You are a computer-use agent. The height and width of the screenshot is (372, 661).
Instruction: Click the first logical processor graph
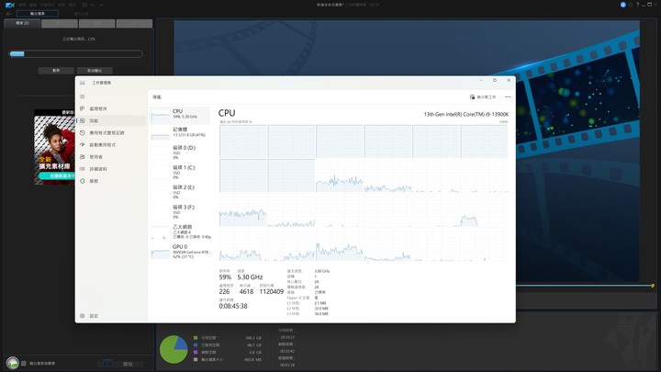coord(242,141)
